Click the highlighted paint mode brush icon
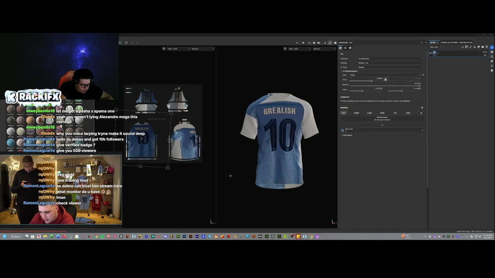The width and height of the screenshot is (495, 278). point(330,43)
